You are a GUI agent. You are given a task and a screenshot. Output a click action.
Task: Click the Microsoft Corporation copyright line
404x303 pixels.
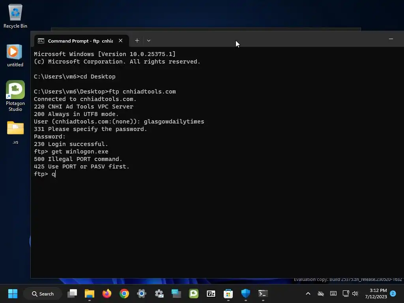point(117,62)
